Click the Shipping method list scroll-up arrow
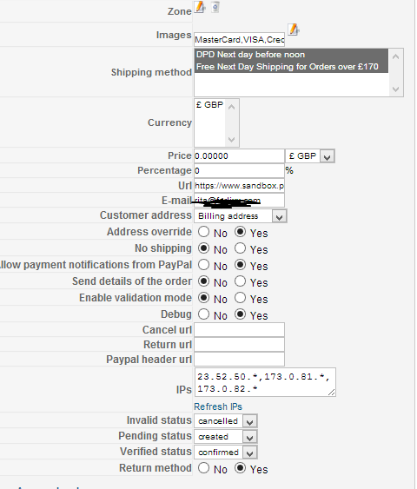Screen dimensions: 417x489 pyautogui.click(x=396, y=56)
